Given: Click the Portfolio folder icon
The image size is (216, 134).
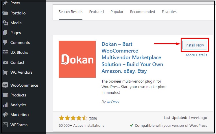Looking at the screenshot, I should tap(5, 13).
